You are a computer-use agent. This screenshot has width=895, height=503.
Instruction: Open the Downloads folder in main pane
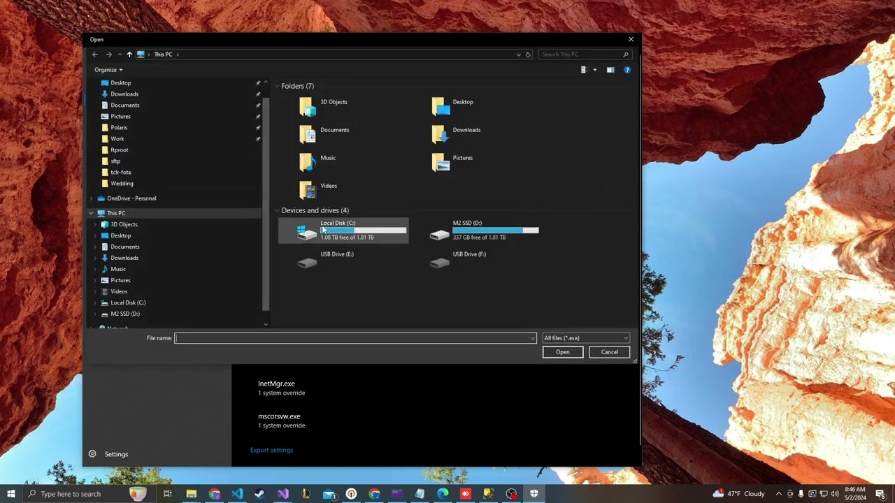pyautogui.click(x=456, y=134)
